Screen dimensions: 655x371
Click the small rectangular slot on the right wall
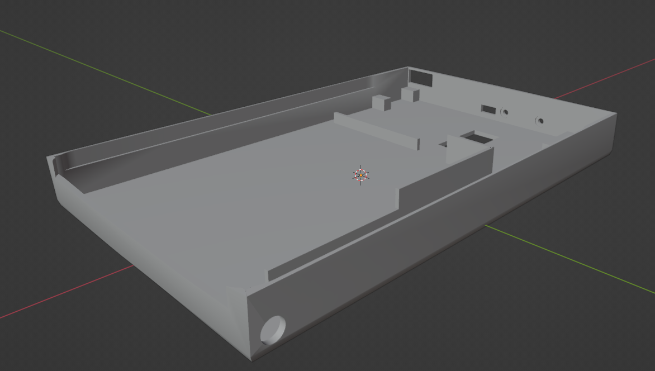click(x=488, y=109)
